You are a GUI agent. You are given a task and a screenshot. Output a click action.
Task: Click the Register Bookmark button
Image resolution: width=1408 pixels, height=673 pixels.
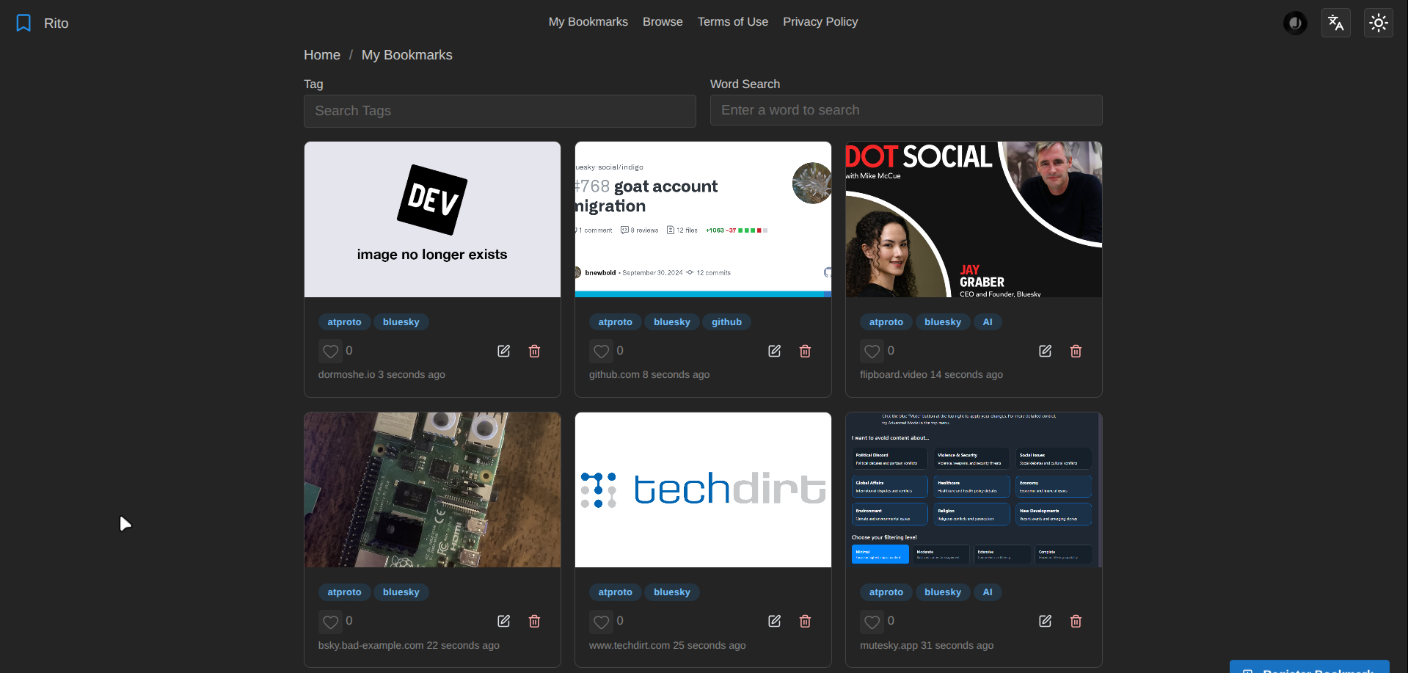tap(1309, 667)
